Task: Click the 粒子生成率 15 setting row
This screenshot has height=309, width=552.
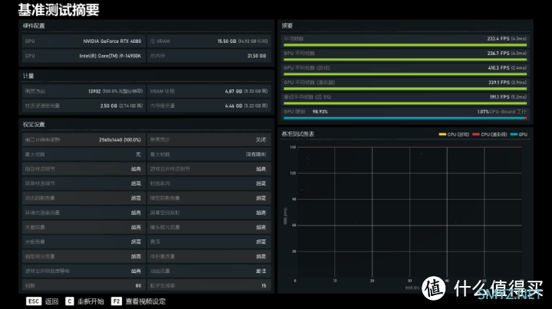Action: click(x=209, y=285)
